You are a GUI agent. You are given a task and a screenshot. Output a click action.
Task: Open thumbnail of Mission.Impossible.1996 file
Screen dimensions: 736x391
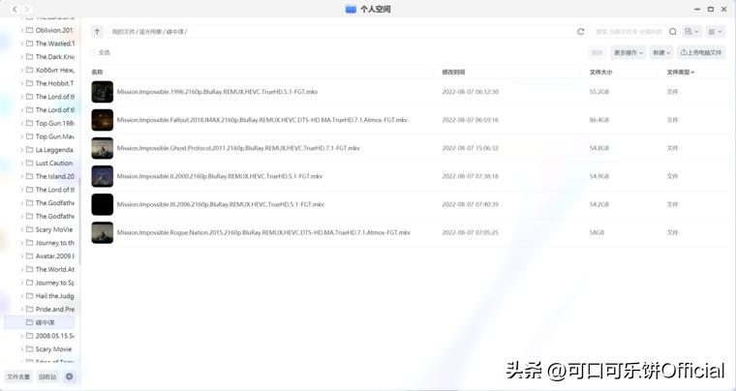pyautogui.click(x=103, y=92)
